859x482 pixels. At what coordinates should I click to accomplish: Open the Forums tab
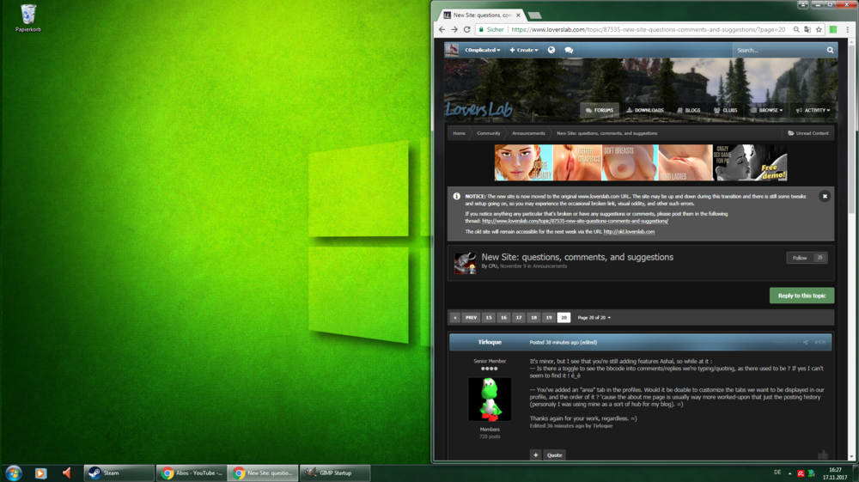point(600,110)
